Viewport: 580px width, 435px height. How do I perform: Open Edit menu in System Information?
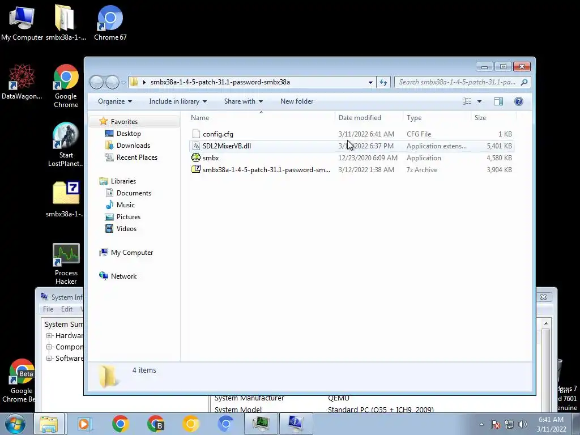coord(67,309)
